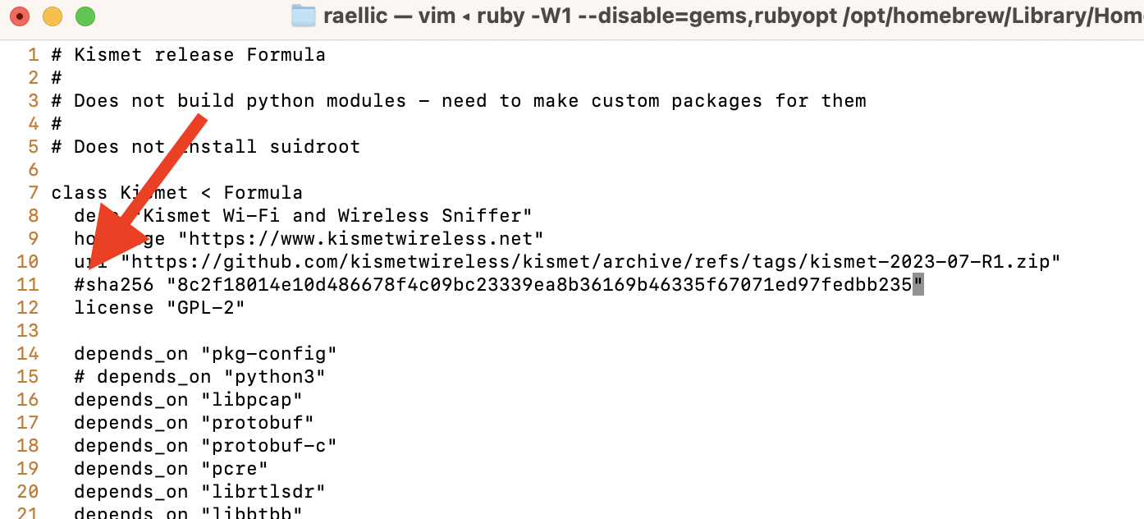
Task: Click the kismet GitHub archive URL string
Action: pyautogui.click(x=591, y=262)
